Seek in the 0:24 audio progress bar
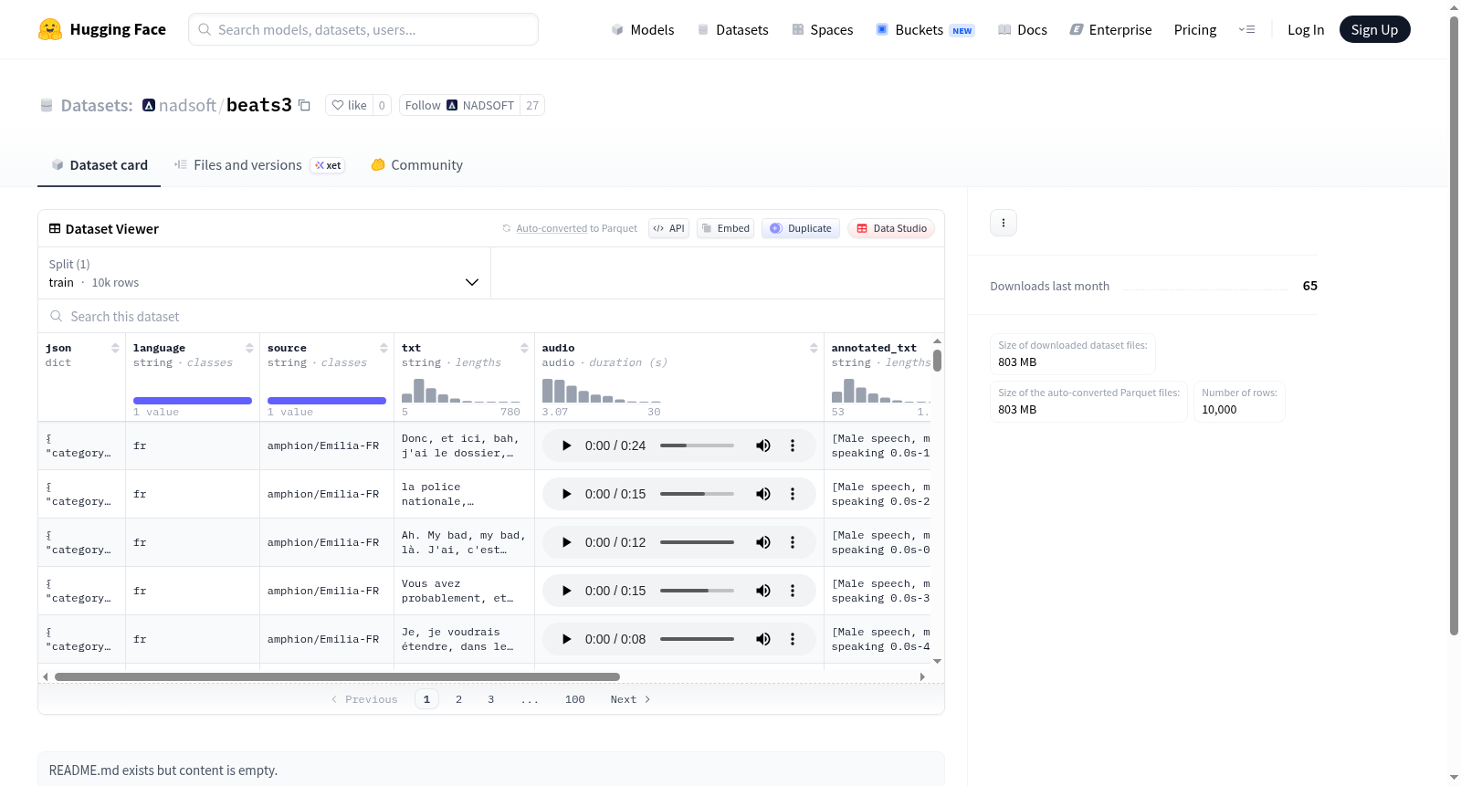Screen dimensions: 1461x786 [x=697, y=446]
